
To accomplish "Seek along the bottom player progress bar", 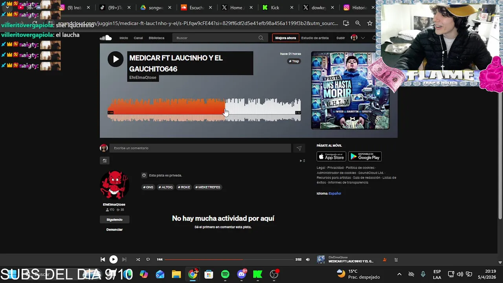I will point(229,259).
